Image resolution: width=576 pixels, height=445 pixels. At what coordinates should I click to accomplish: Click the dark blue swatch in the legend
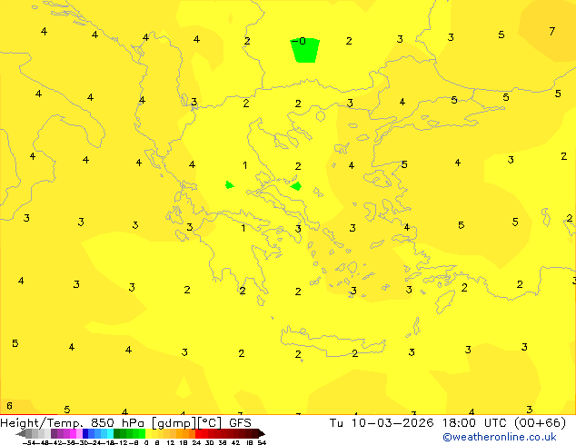pos(85,433)
